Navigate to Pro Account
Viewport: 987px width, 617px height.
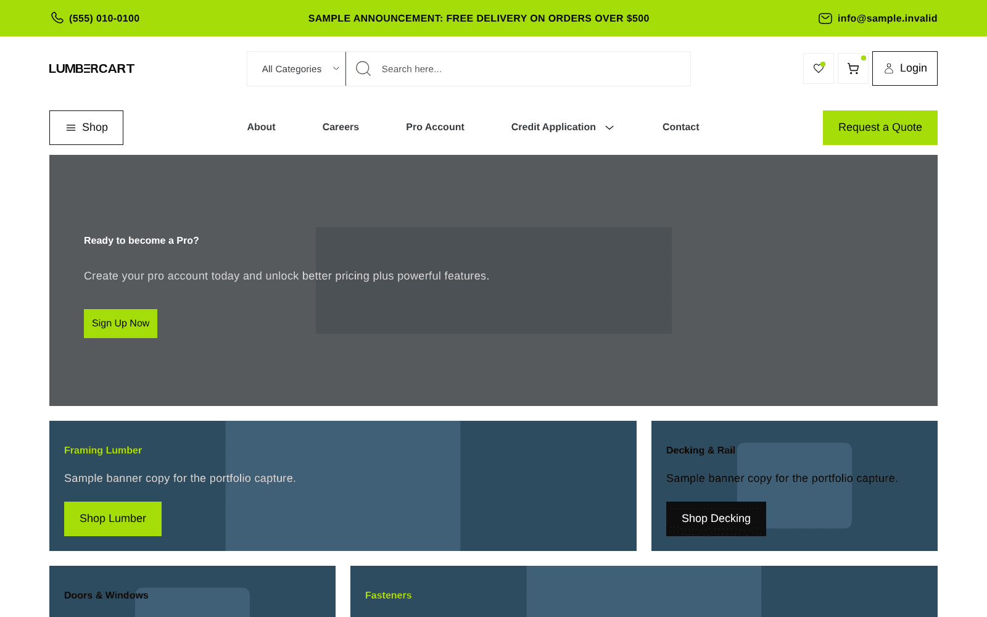pos(435,127)
